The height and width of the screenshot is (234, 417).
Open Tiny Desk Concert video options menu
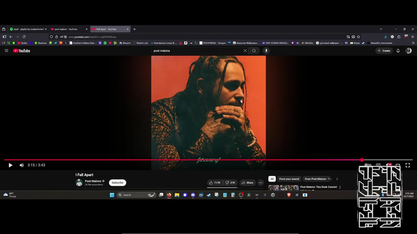(340, 187)
